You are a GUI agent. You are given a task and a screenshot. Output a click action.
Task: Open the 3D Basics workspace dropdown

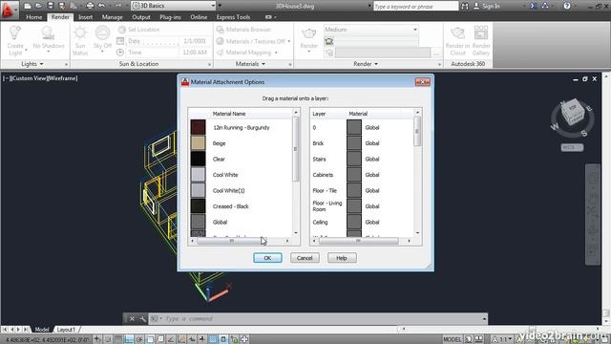(x=174, y=6)
